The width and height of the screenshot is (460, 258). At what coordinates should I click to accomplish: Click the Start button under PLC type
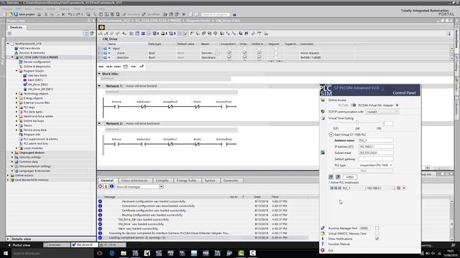click(363, 171)
